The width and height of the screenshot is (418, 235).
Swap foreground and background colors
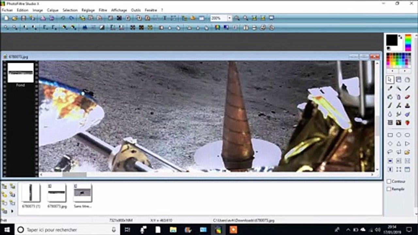tap(400, 37)
